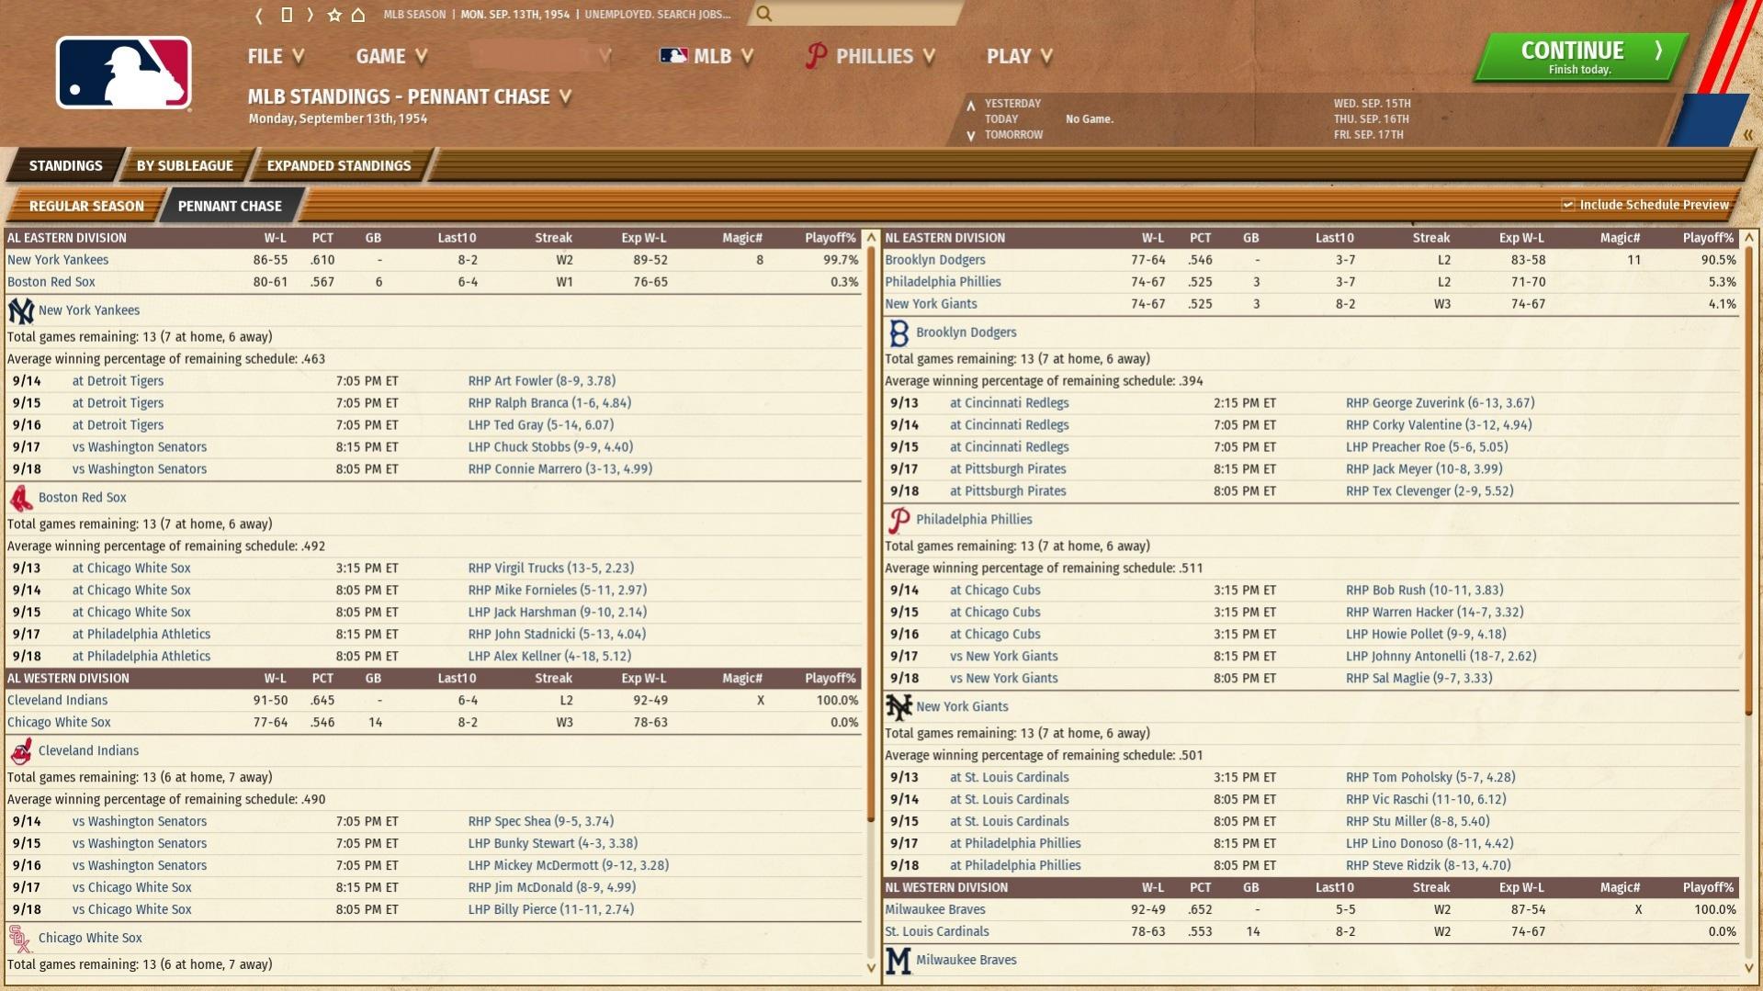Click 'Unemployed. Search Jobs...' in top bar
Screen dimensions: 1763x991
[658, 15]
